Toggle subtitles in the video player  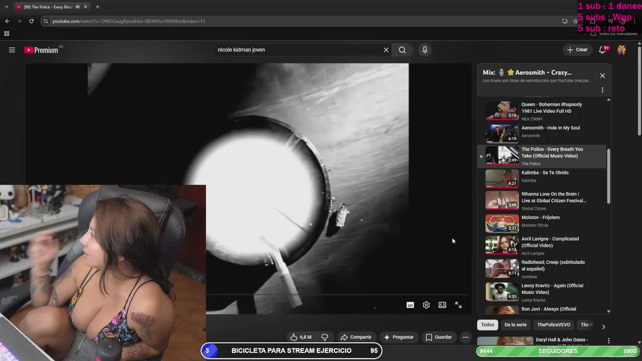click(x=410, y=305)
